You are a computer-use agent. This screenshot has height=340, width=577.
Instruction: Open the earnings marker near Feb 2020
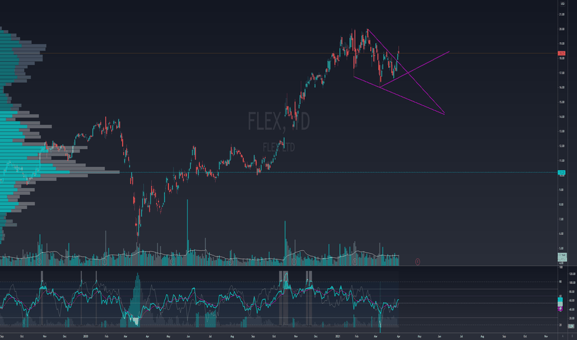(105, 261)
